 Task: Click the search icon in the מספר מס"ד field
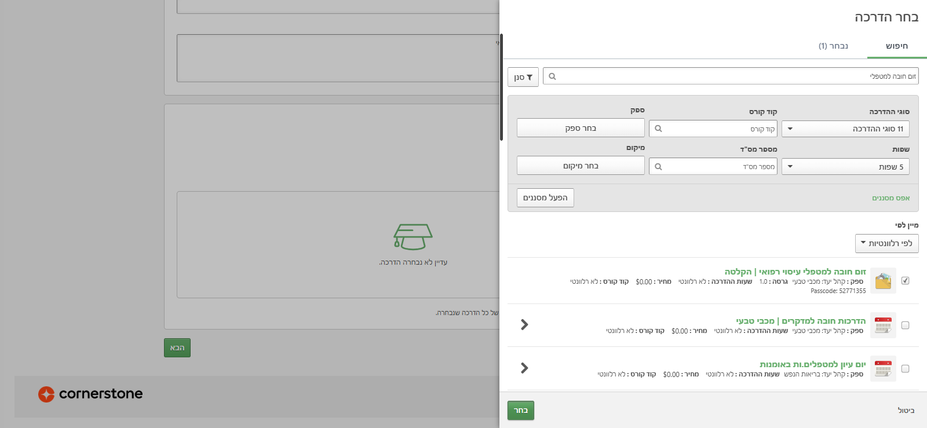[658, 167]
